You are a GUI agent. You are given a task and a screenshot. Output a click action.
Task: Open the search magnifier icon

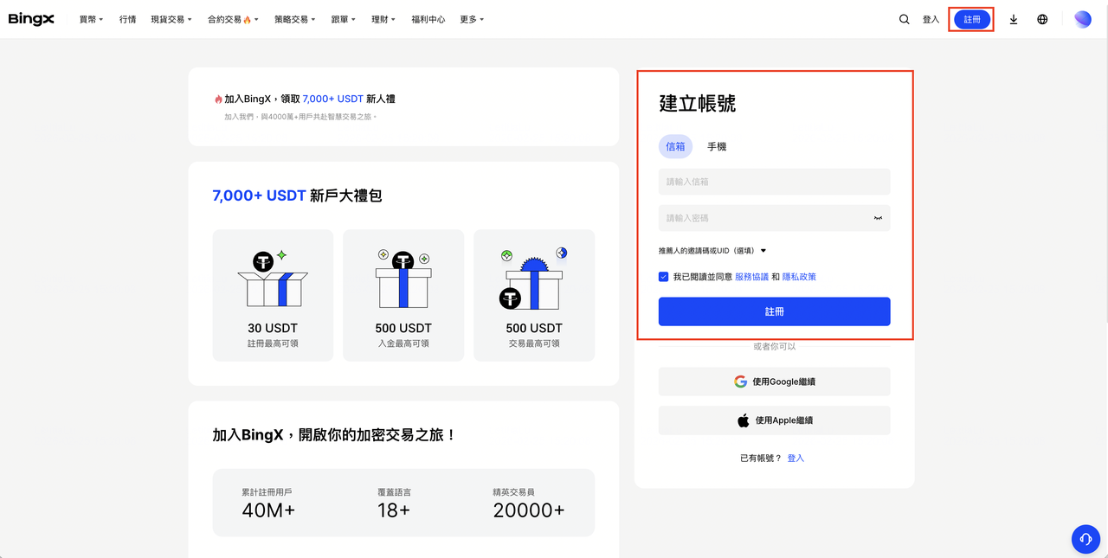point(904,19)
